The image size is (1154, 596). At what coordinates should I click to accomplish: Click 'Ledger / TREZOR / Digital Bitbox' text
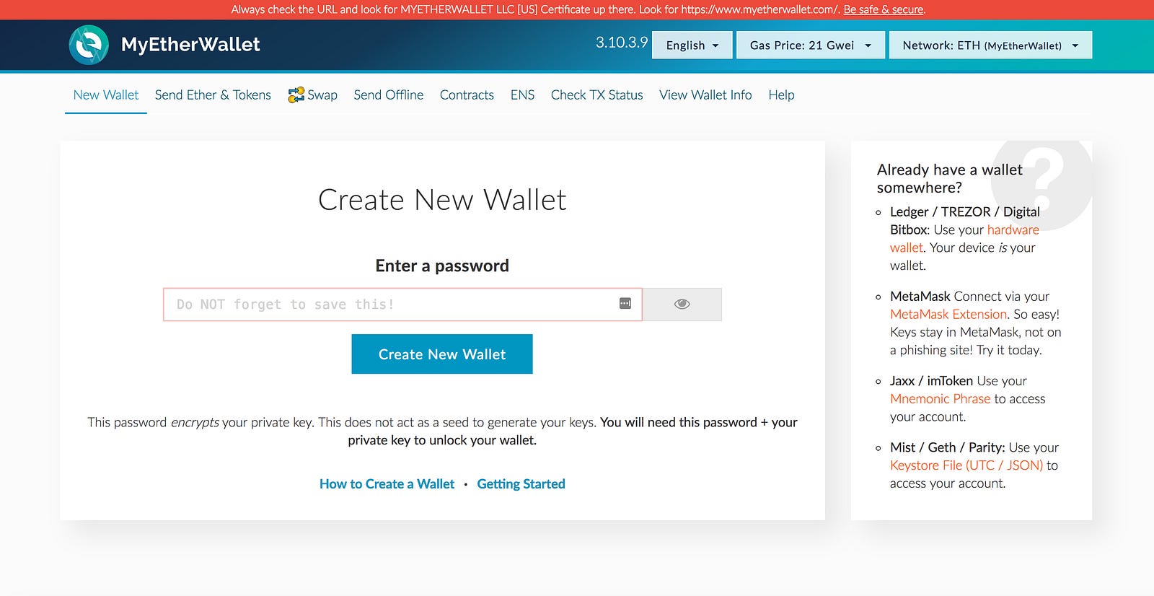(x=965, y=221)
